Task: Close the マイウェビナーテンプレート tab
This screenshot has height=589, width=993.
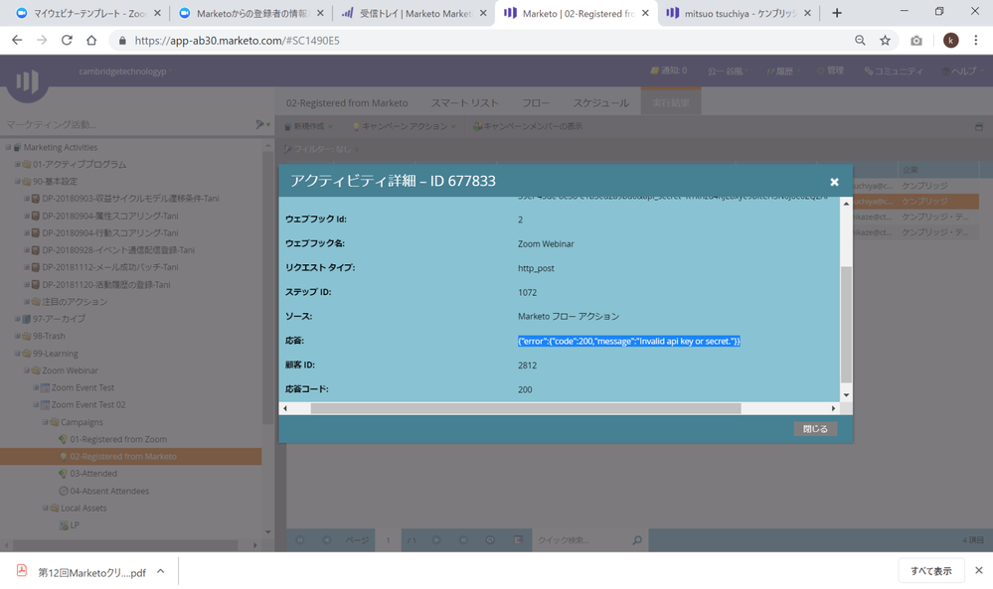Action: 157,13
